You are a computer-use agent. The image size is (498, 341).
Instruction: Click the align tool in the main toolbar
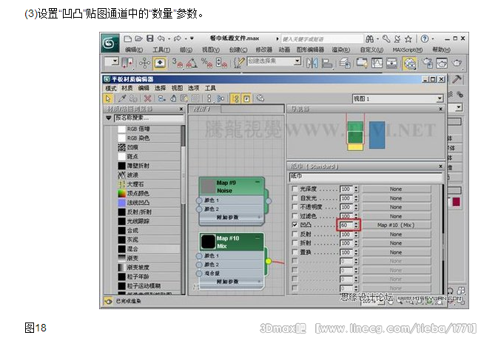(327, 63)
